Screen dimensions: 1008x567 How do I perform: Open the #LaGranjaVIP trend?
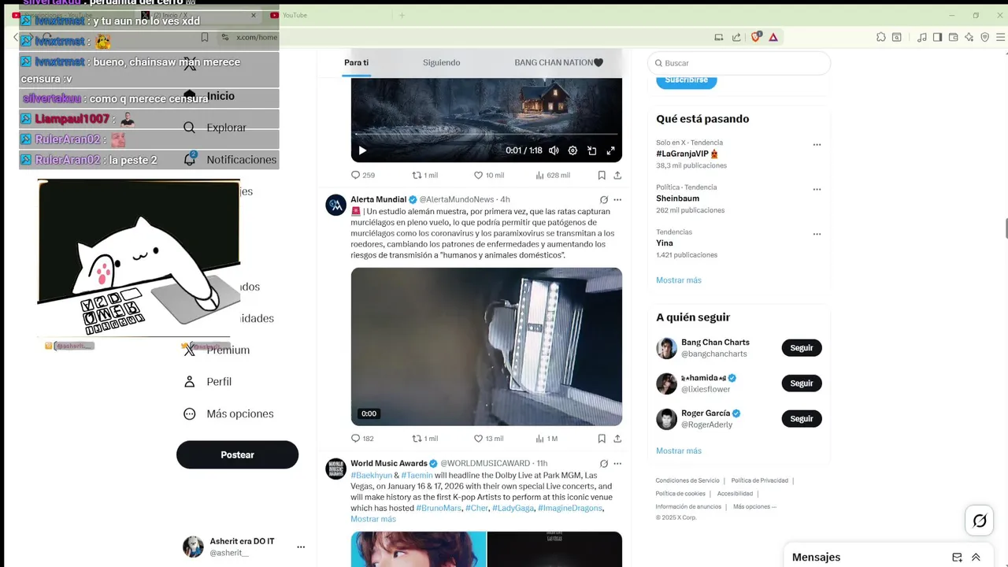coord(687,154)
